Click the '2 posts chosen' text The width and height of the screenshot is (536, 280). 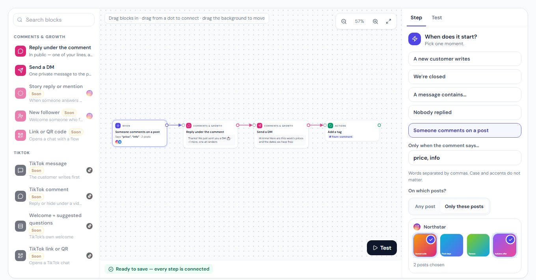(x=429, y=265)
